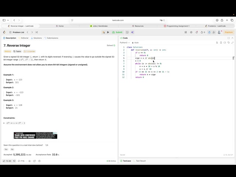
Task: Toggle Auto mode lock option
Action: point(135,43)
